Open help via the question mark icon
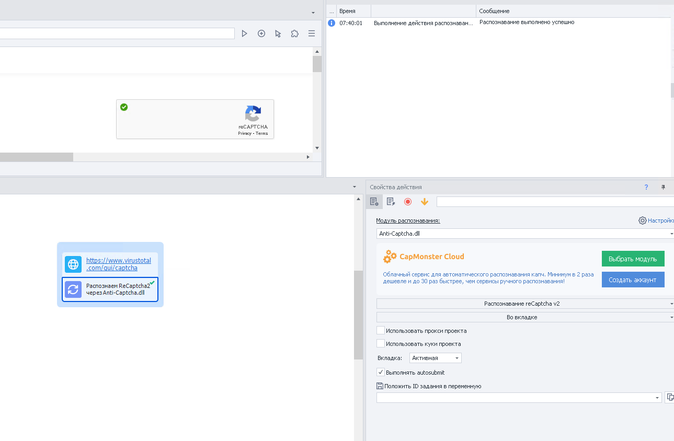Viewport: 674px width, 441px height. (646, 187)
